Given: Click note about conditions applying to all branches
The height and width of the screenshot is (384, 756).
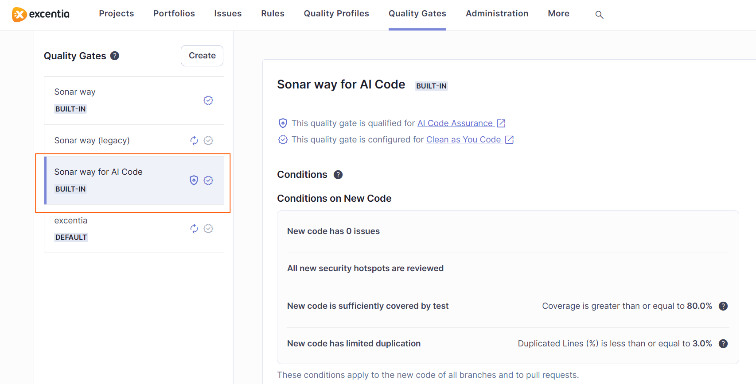Looking at the screenshot, I should coord(428,375).
